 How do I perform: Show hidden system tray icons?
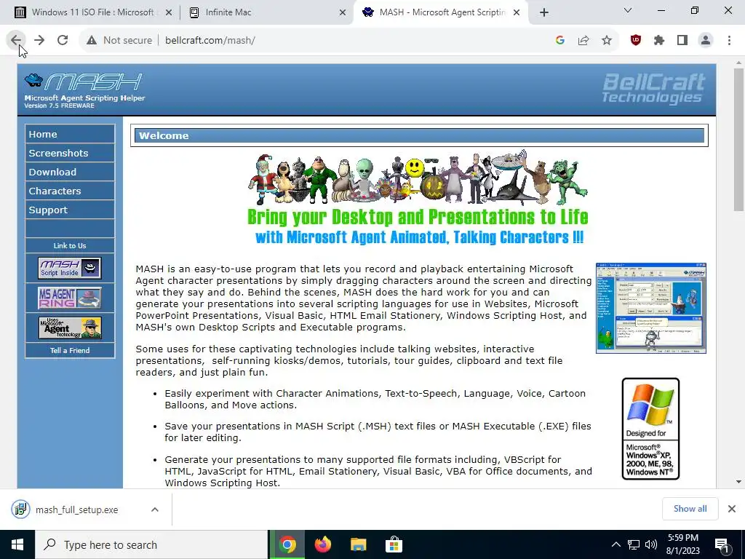[615, 544]
